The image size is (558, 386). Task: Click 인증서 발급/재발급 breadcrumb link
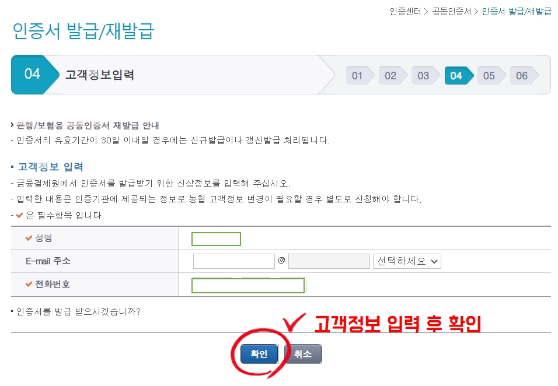[x=517, y=12]
